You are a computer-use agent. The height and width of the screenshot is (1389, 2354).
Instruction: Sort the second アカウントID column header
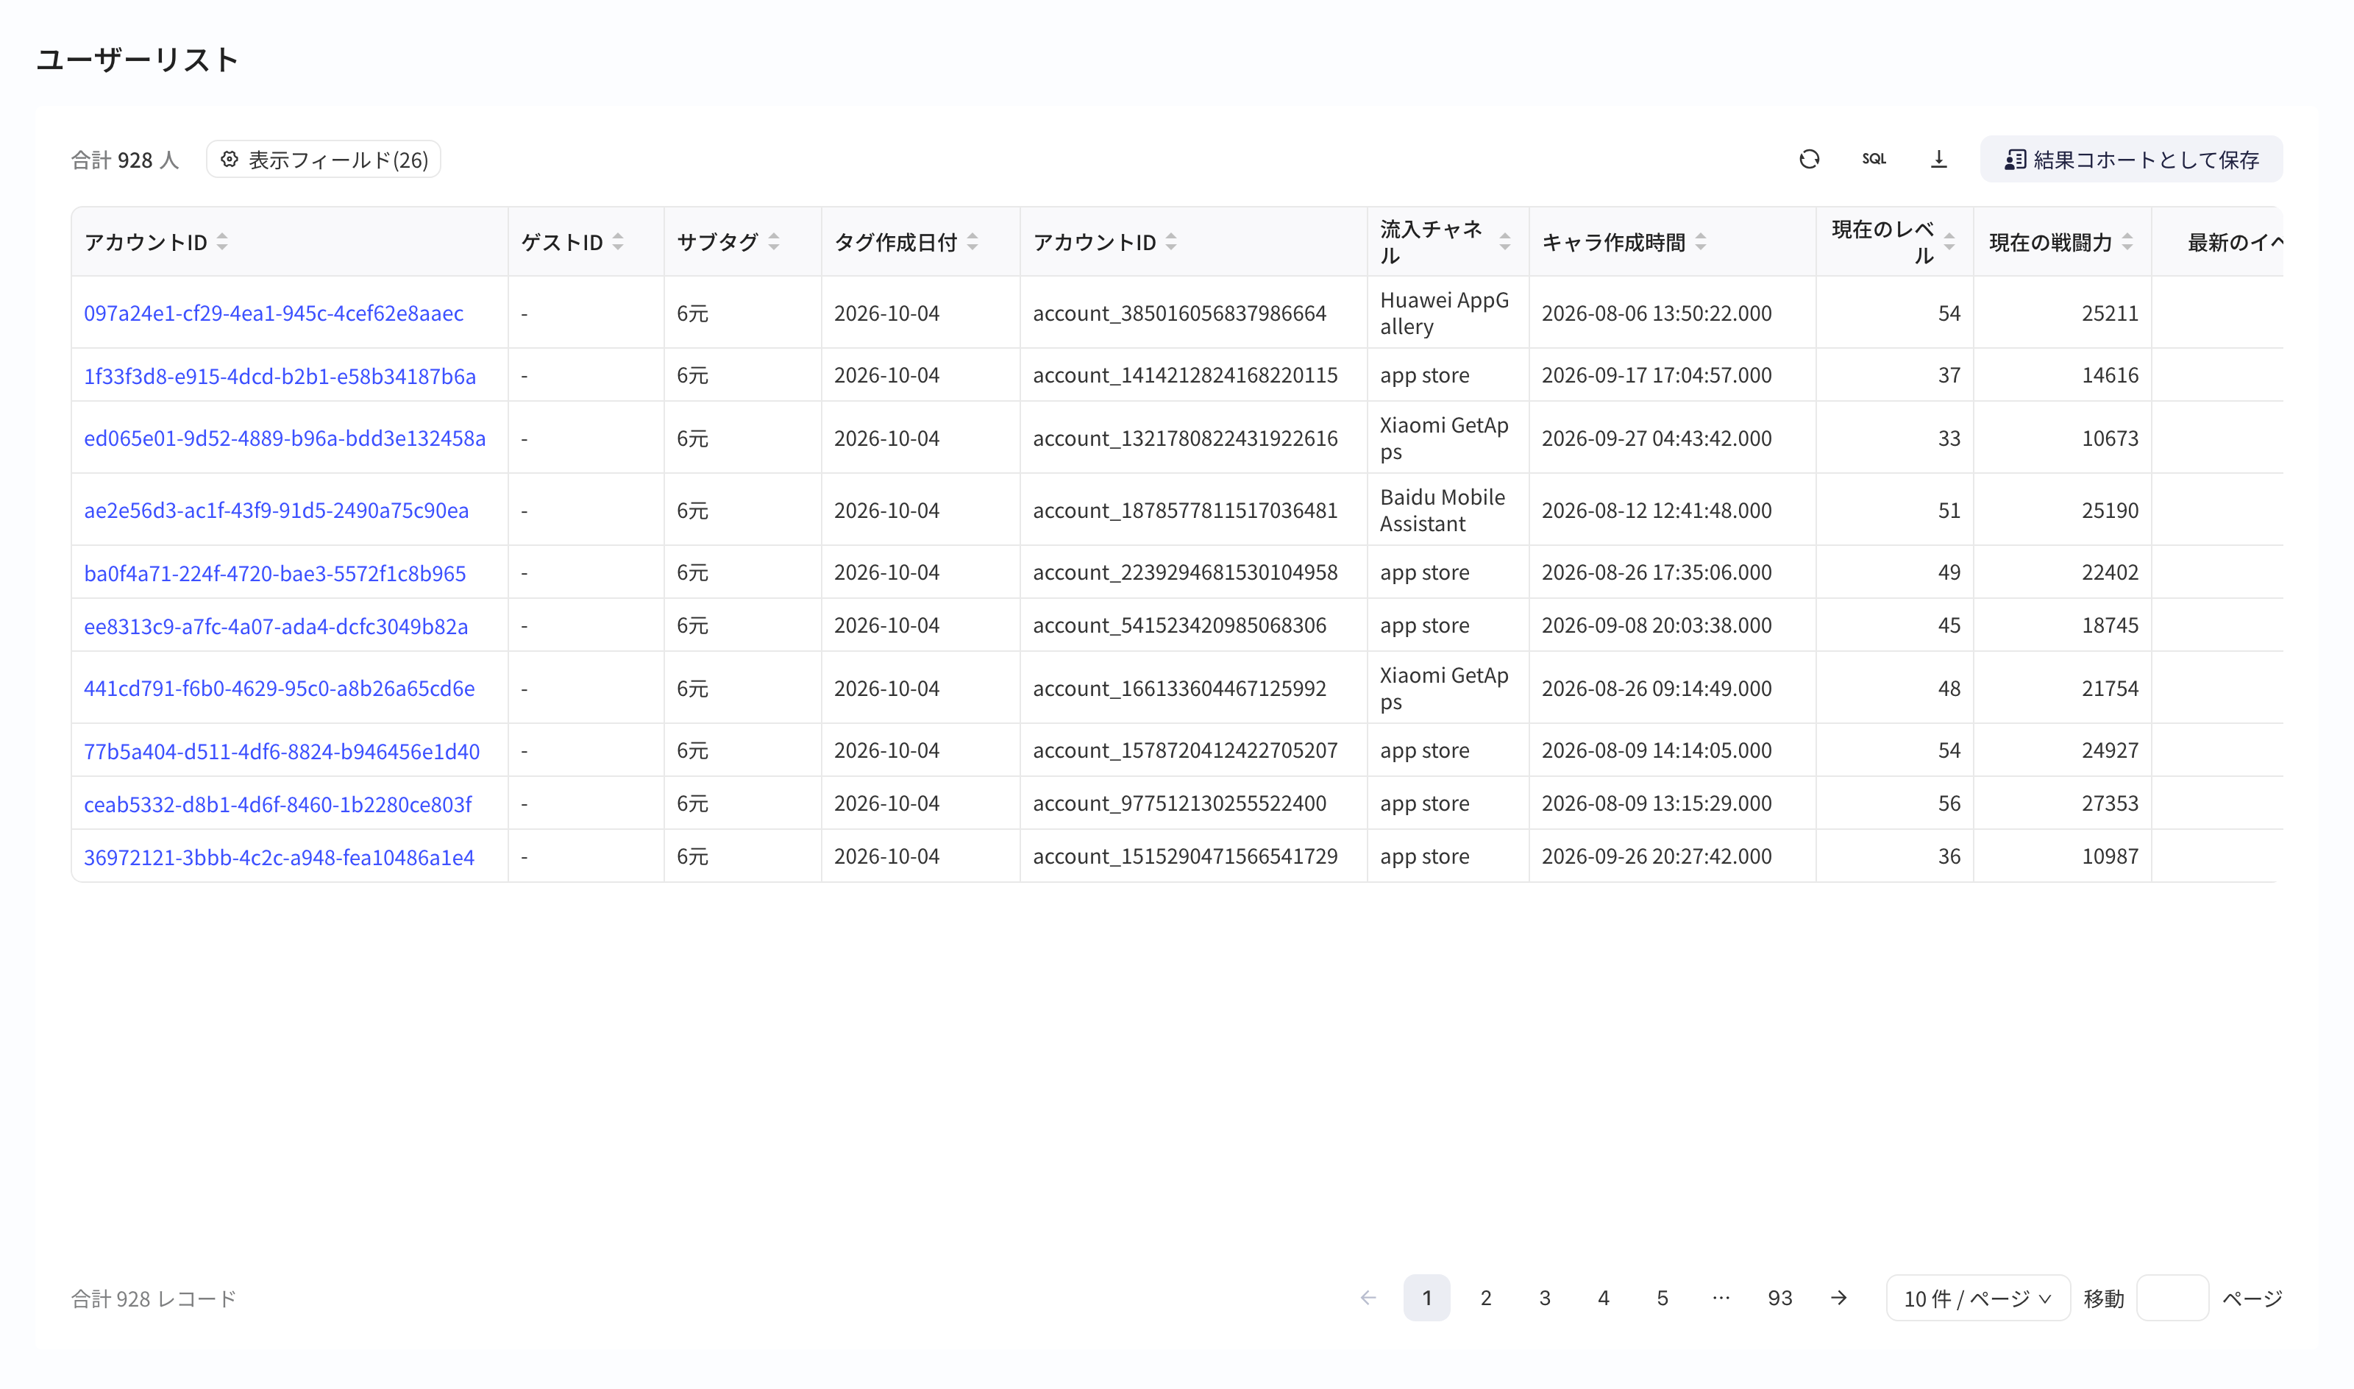click(1170, 241)
